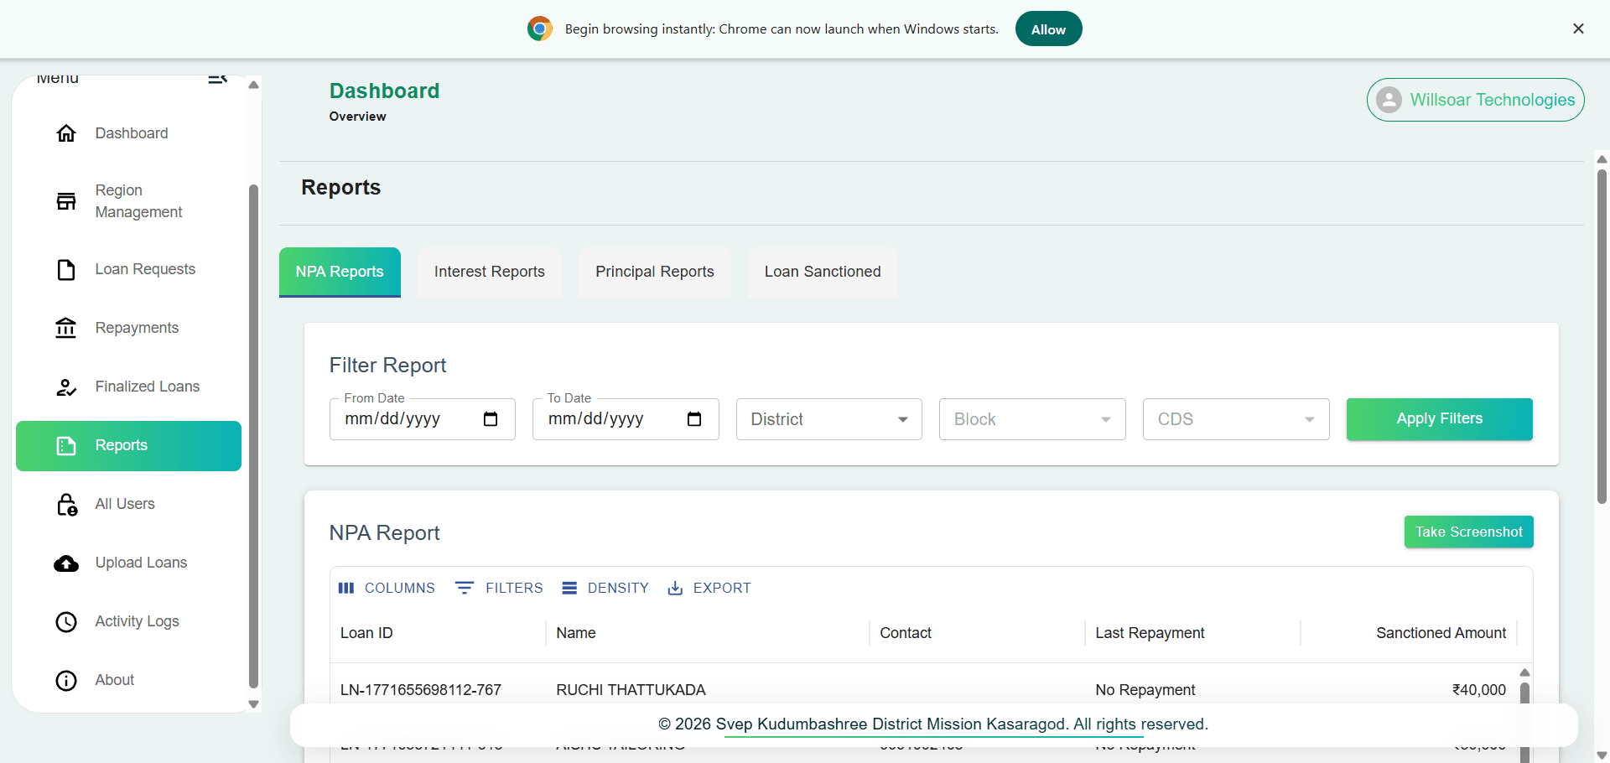The width and height of the screenshot is (1610, 763).
Task: Dismiss the Chrome startup notification bar
Action: point(1578,29)
